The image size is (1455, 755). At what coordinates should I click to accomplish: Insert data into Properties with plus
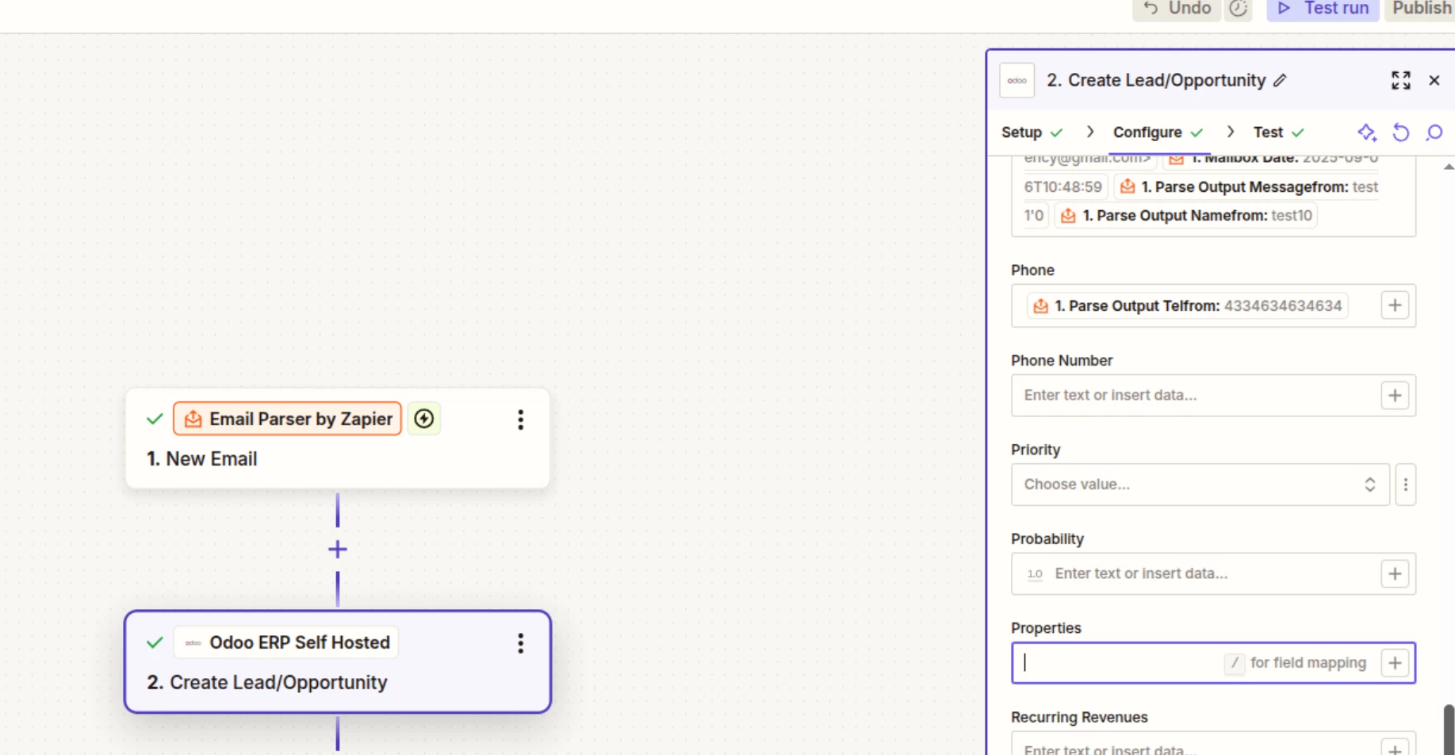point(1395,662)
